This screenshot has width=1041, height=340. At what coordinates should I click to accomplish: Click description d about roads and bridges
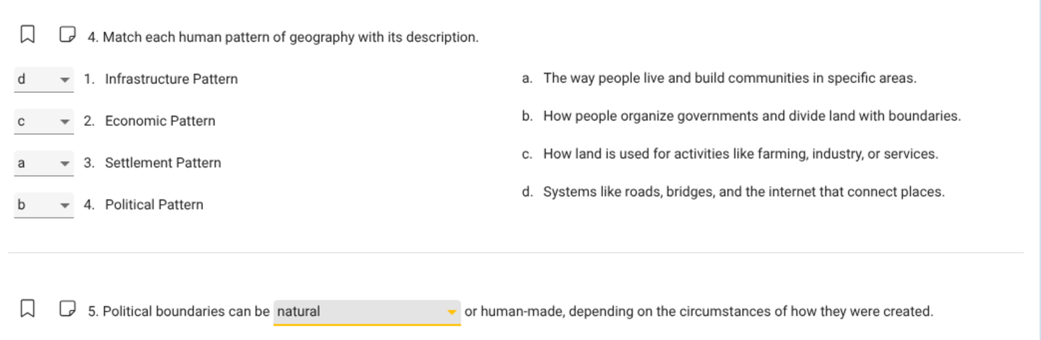pos(743,192)
